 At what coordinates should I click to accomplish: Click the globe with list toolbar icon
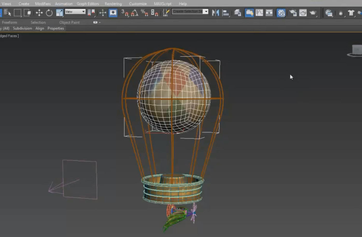pos(329,13)
